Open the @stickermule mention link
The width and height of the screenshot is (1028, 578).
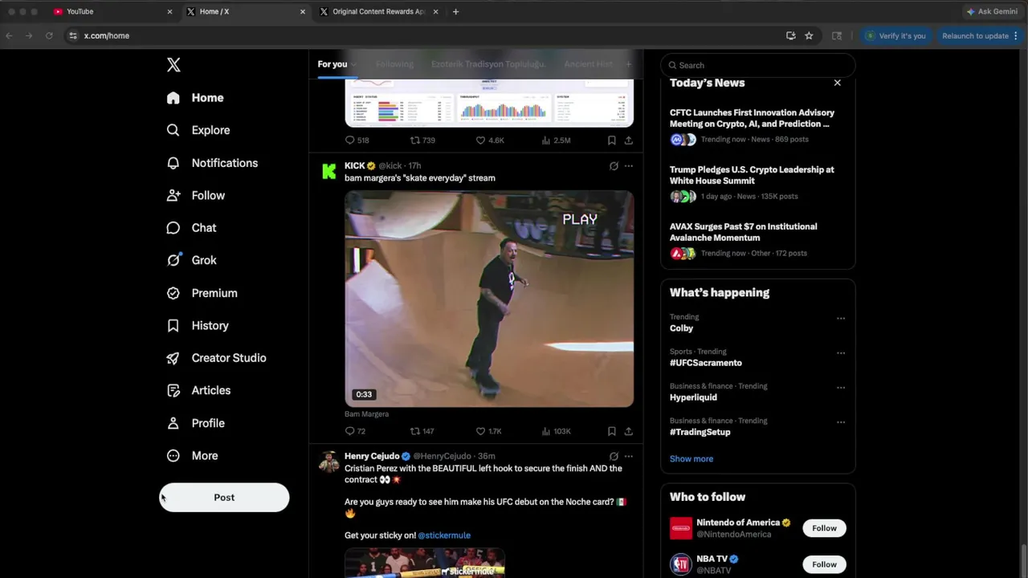pyautogui.click(x=444, y=535)
